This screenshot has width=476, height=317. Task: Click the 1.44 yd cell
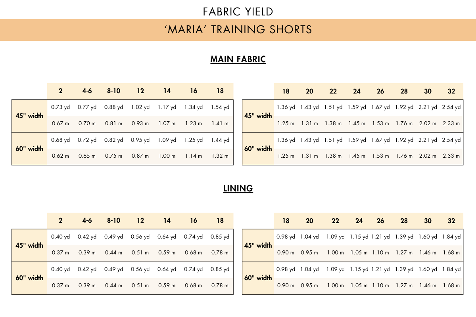[220, 140]
